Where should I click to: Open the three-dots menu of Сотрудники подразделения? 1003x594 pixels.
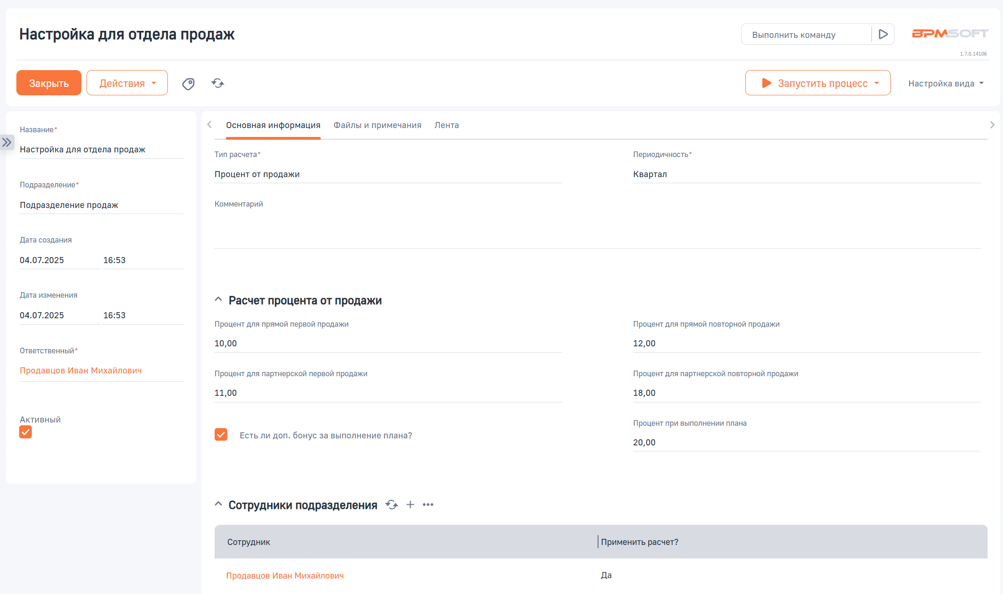click(428, 505)
